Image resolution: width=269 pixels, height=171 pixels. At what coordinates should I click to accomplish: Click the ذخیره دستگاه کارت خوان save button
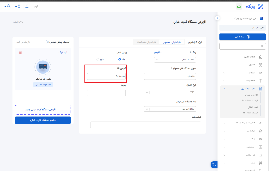tap(43, 120)
